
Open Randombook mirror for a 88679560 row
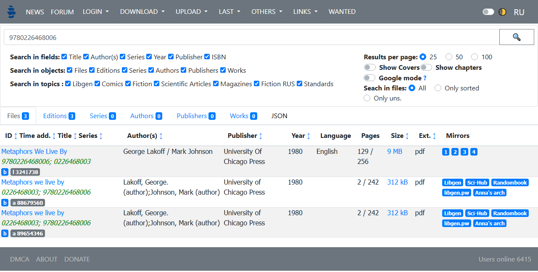pos(510,182)
